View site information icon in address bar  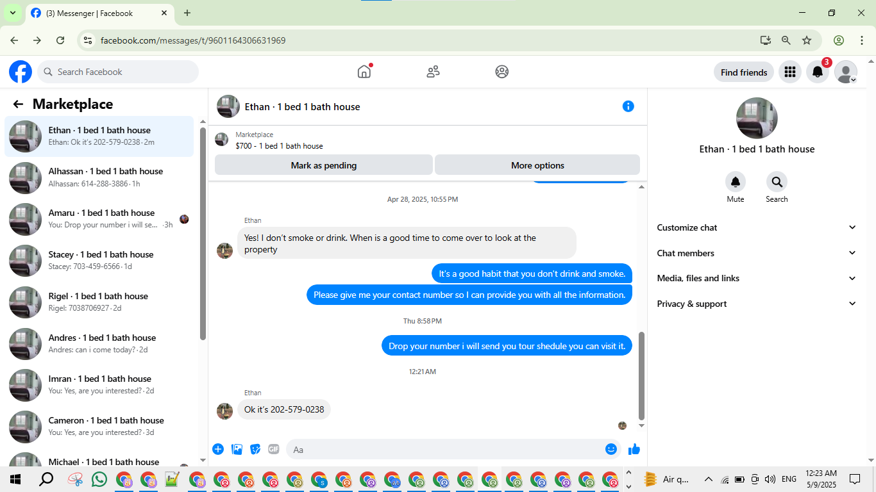pyautogui.click(x=88, y=40)
